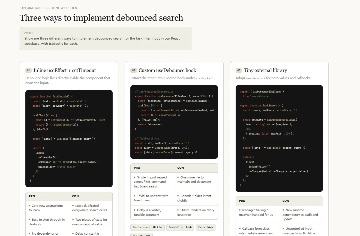Click the 'Inline useEffect + setTimeout' heading
This screenshot has width=360, height=236.
point(65,70)
